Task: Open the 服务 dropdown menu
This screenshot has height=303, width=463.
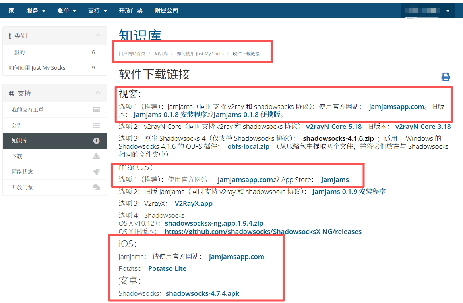Action: (35, 11)
